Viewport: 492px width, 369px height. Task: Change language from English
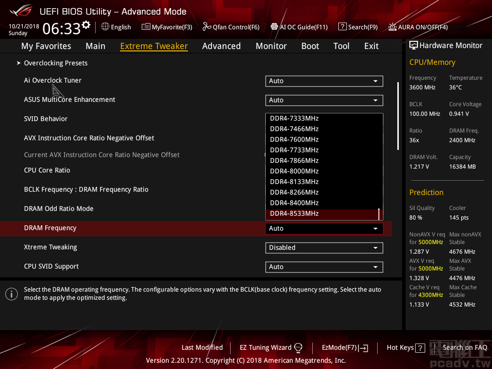coord(121,27)
